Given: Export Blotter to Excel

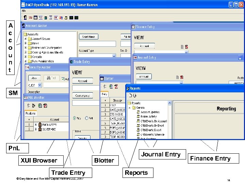Looking at the screenshot, I should click(111, 86).
